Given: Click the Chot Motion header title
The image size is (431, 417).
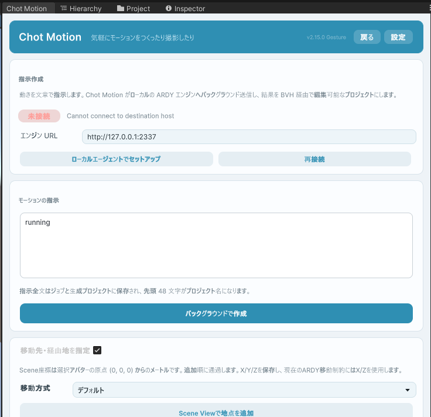Looking at the screenshot, I should [50, 37].
